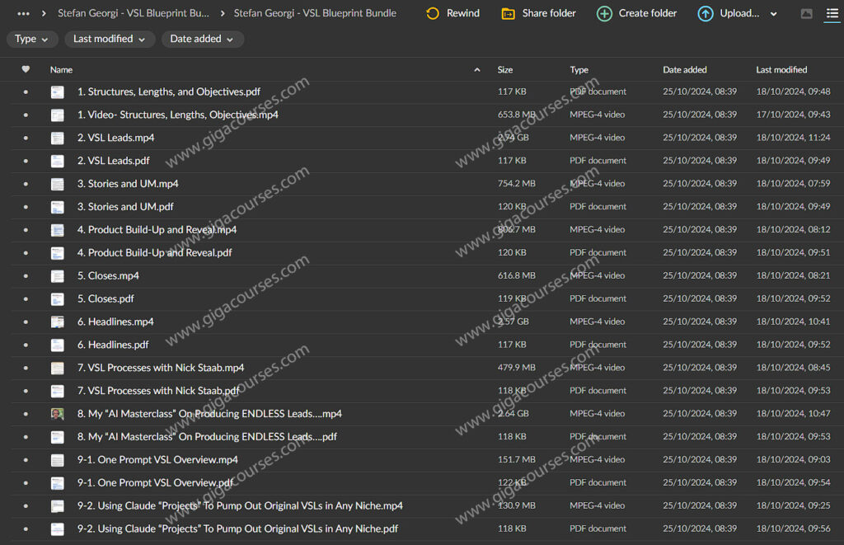
Task: Sort by Last modified column header
Action: [x=781, y=70]
